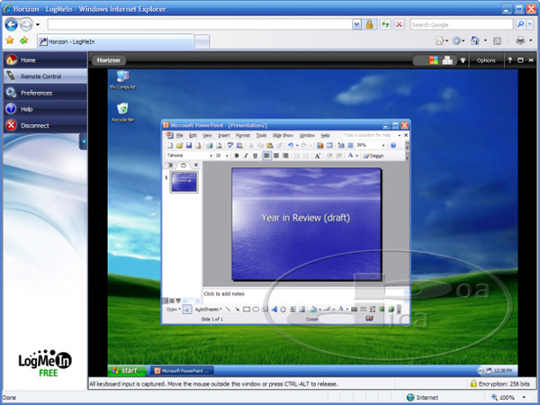540x405 pixels.
Task: Open My Computer desktop icon
Action: click(122, 78)
